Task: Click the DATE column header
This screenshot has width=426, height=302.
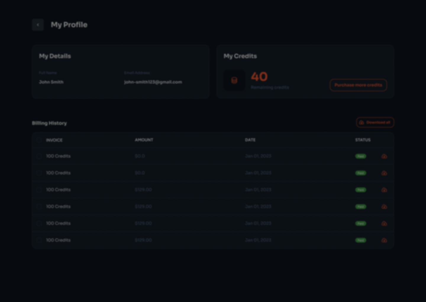Action: (x=250, y=140)
